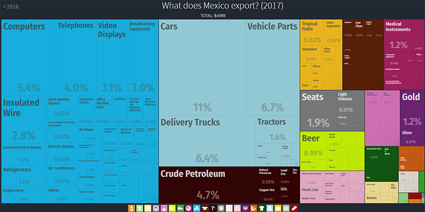Click the Electrical Control Boards 1.3% cell
Image resolution: width=425 pixels, height=212 pixels.
click(24, 154)
